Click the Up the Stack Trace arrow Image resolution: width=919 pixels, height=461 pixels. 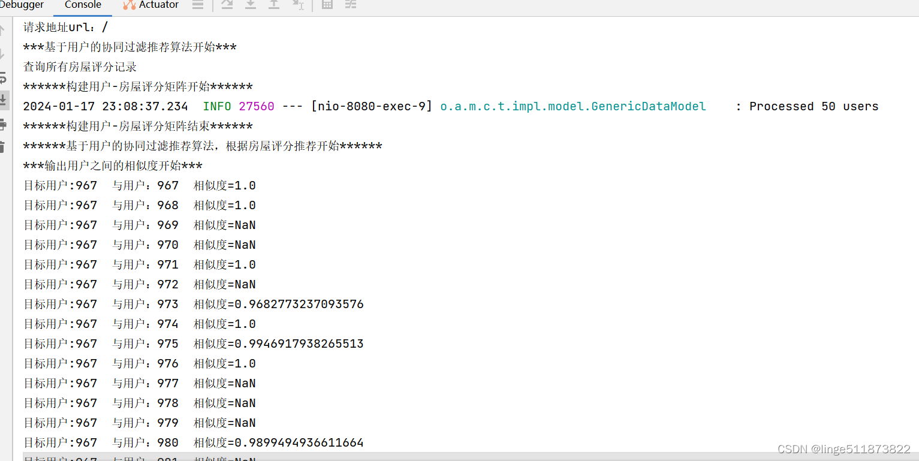(x=3, y=30)
